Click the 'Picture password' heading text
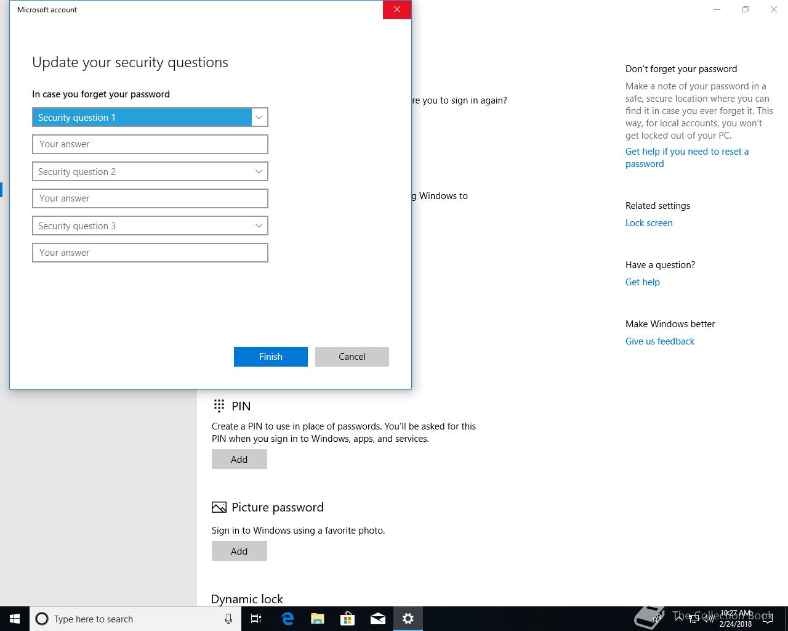 [x=278, y=507]
